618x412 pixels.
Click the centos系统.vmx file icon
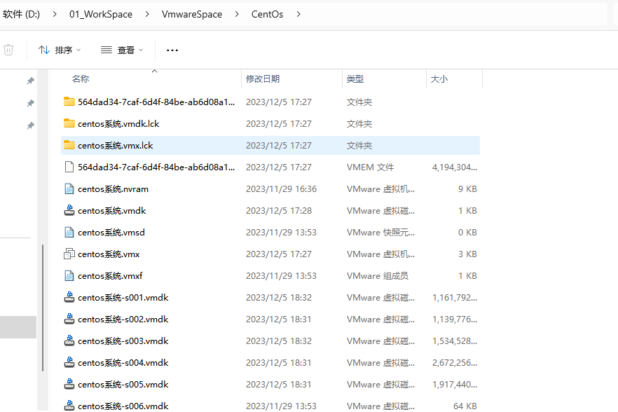69,254
